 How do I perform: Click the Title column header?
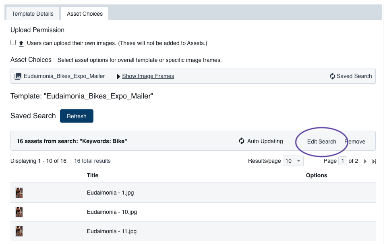click(x=93, y=175)
